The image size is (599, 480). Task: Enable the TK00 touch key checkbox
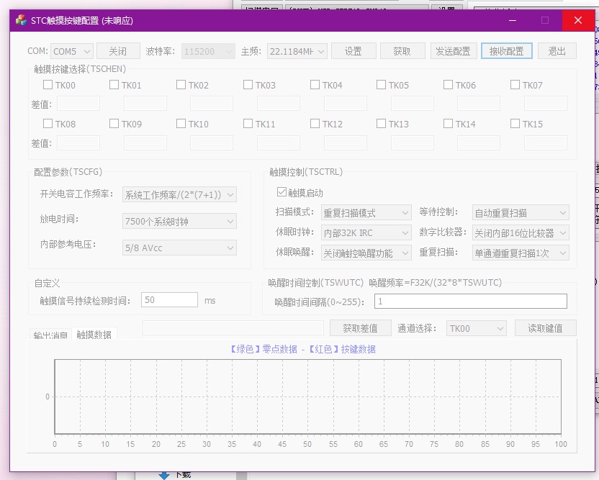pos(48,84)
